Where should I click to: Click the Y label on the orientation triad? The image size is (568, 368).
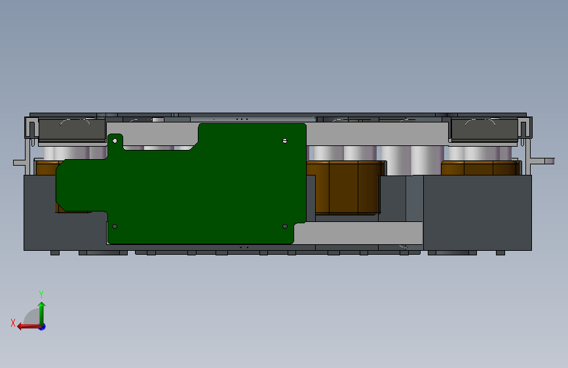(41, 295)
